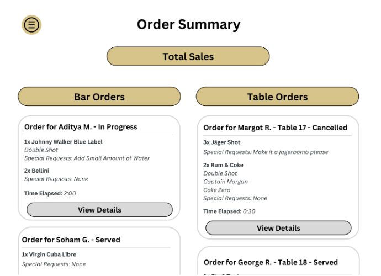View Details for Margot R. order

[278, 228]
